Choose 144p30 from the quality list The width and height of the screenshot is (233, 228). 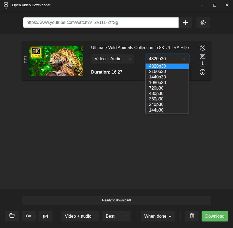coord(167,110)
